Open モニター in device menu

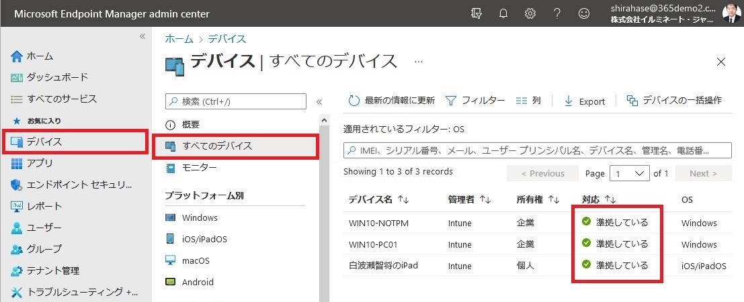pyautogui.click(x=192, y=168)
